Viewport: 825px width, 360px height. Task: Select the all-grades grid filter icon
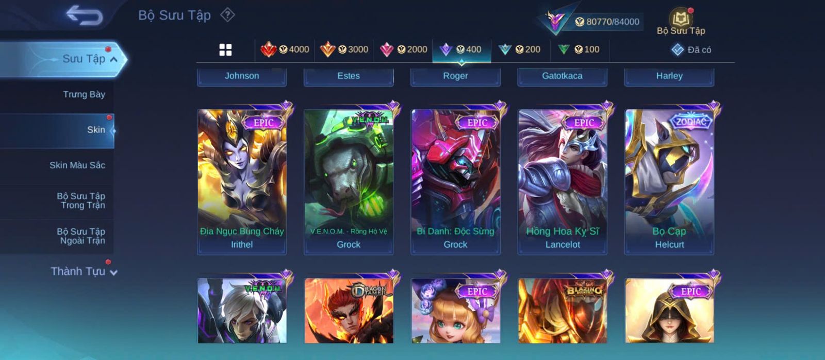(x=225, y=50)
